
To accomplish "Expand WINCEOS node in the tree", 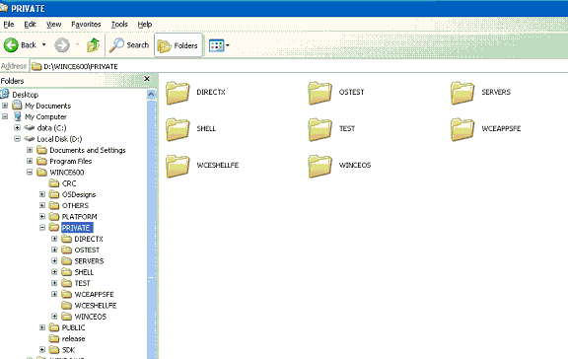I will click(x=54, y=317).
